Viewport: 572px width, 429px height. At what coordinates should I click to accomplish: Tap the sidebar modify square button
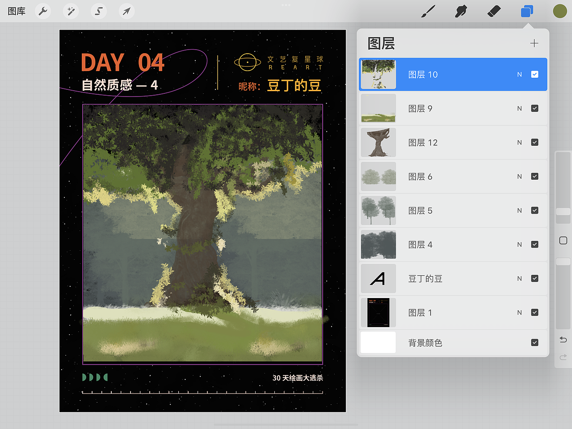point(563,240)
